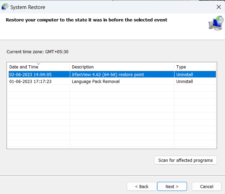
Task: Cancel the System Restore wizard
Action: click(x=206, y=186)
